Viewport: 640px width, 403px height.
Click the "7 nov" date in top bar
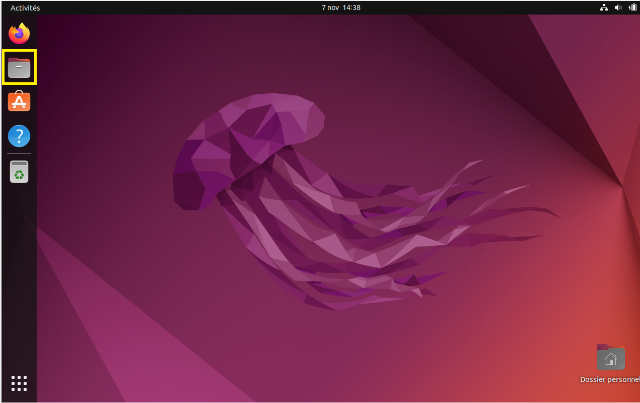click(x=330, y=8)
